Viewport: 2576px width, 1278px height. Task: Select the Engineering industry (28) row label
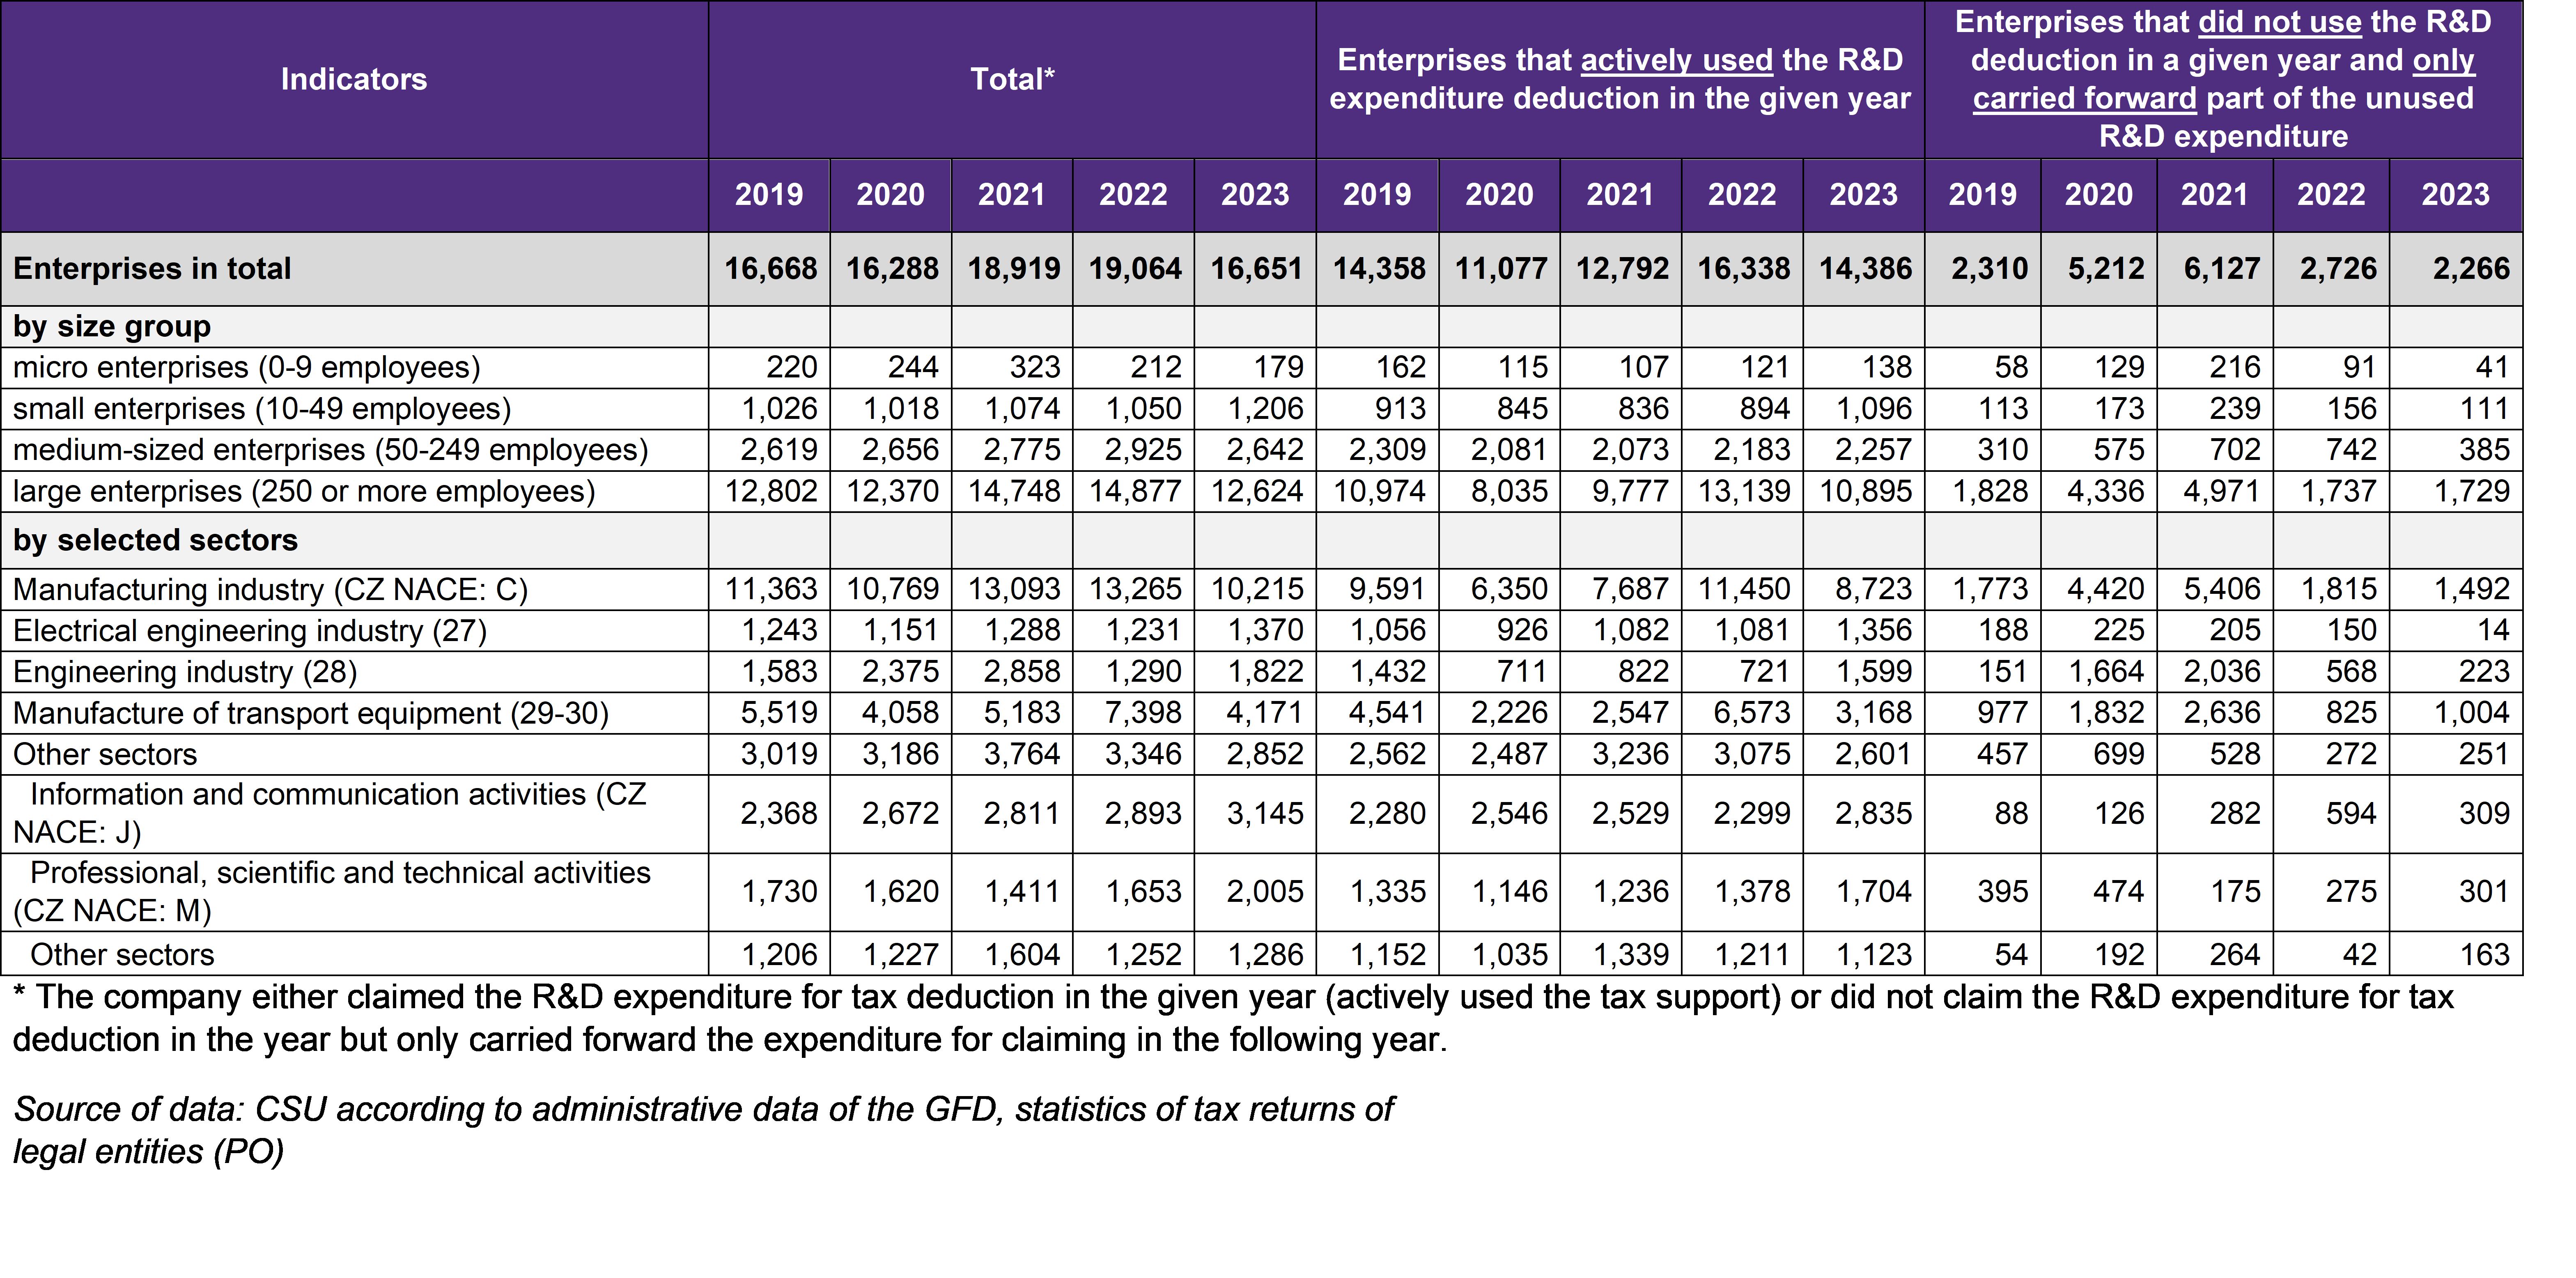click(185, 672)
